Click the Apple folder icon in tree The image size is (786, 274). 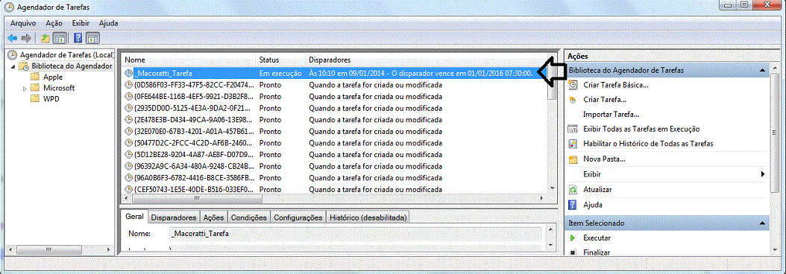click(x=34, y=77)
